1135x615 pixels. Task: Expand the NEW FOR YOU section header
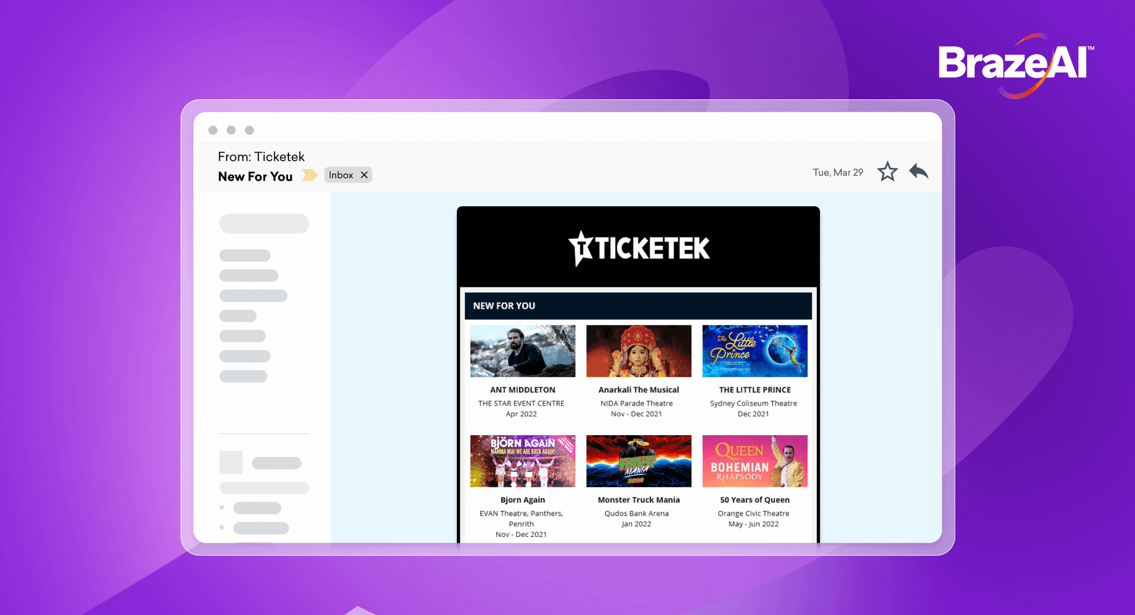(x=504, y=306)
